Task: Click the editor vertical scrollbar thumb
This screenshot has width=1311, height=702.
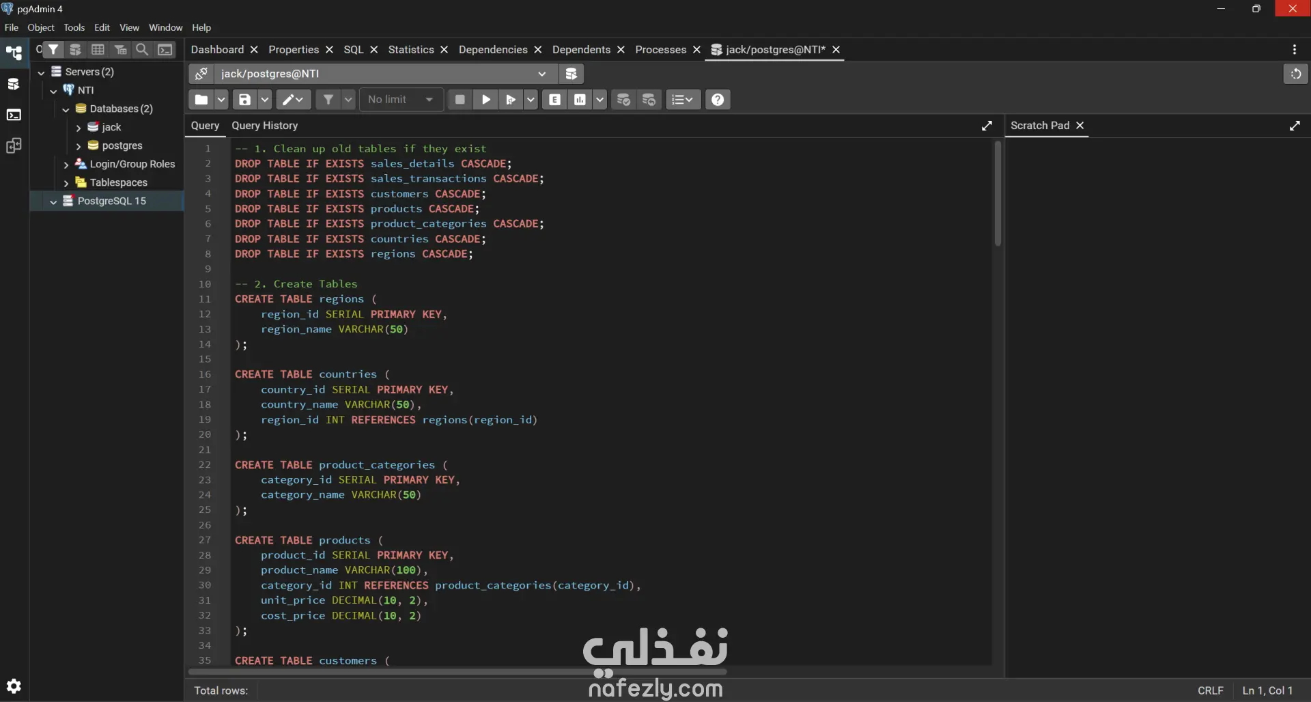Action: [998, 194]
